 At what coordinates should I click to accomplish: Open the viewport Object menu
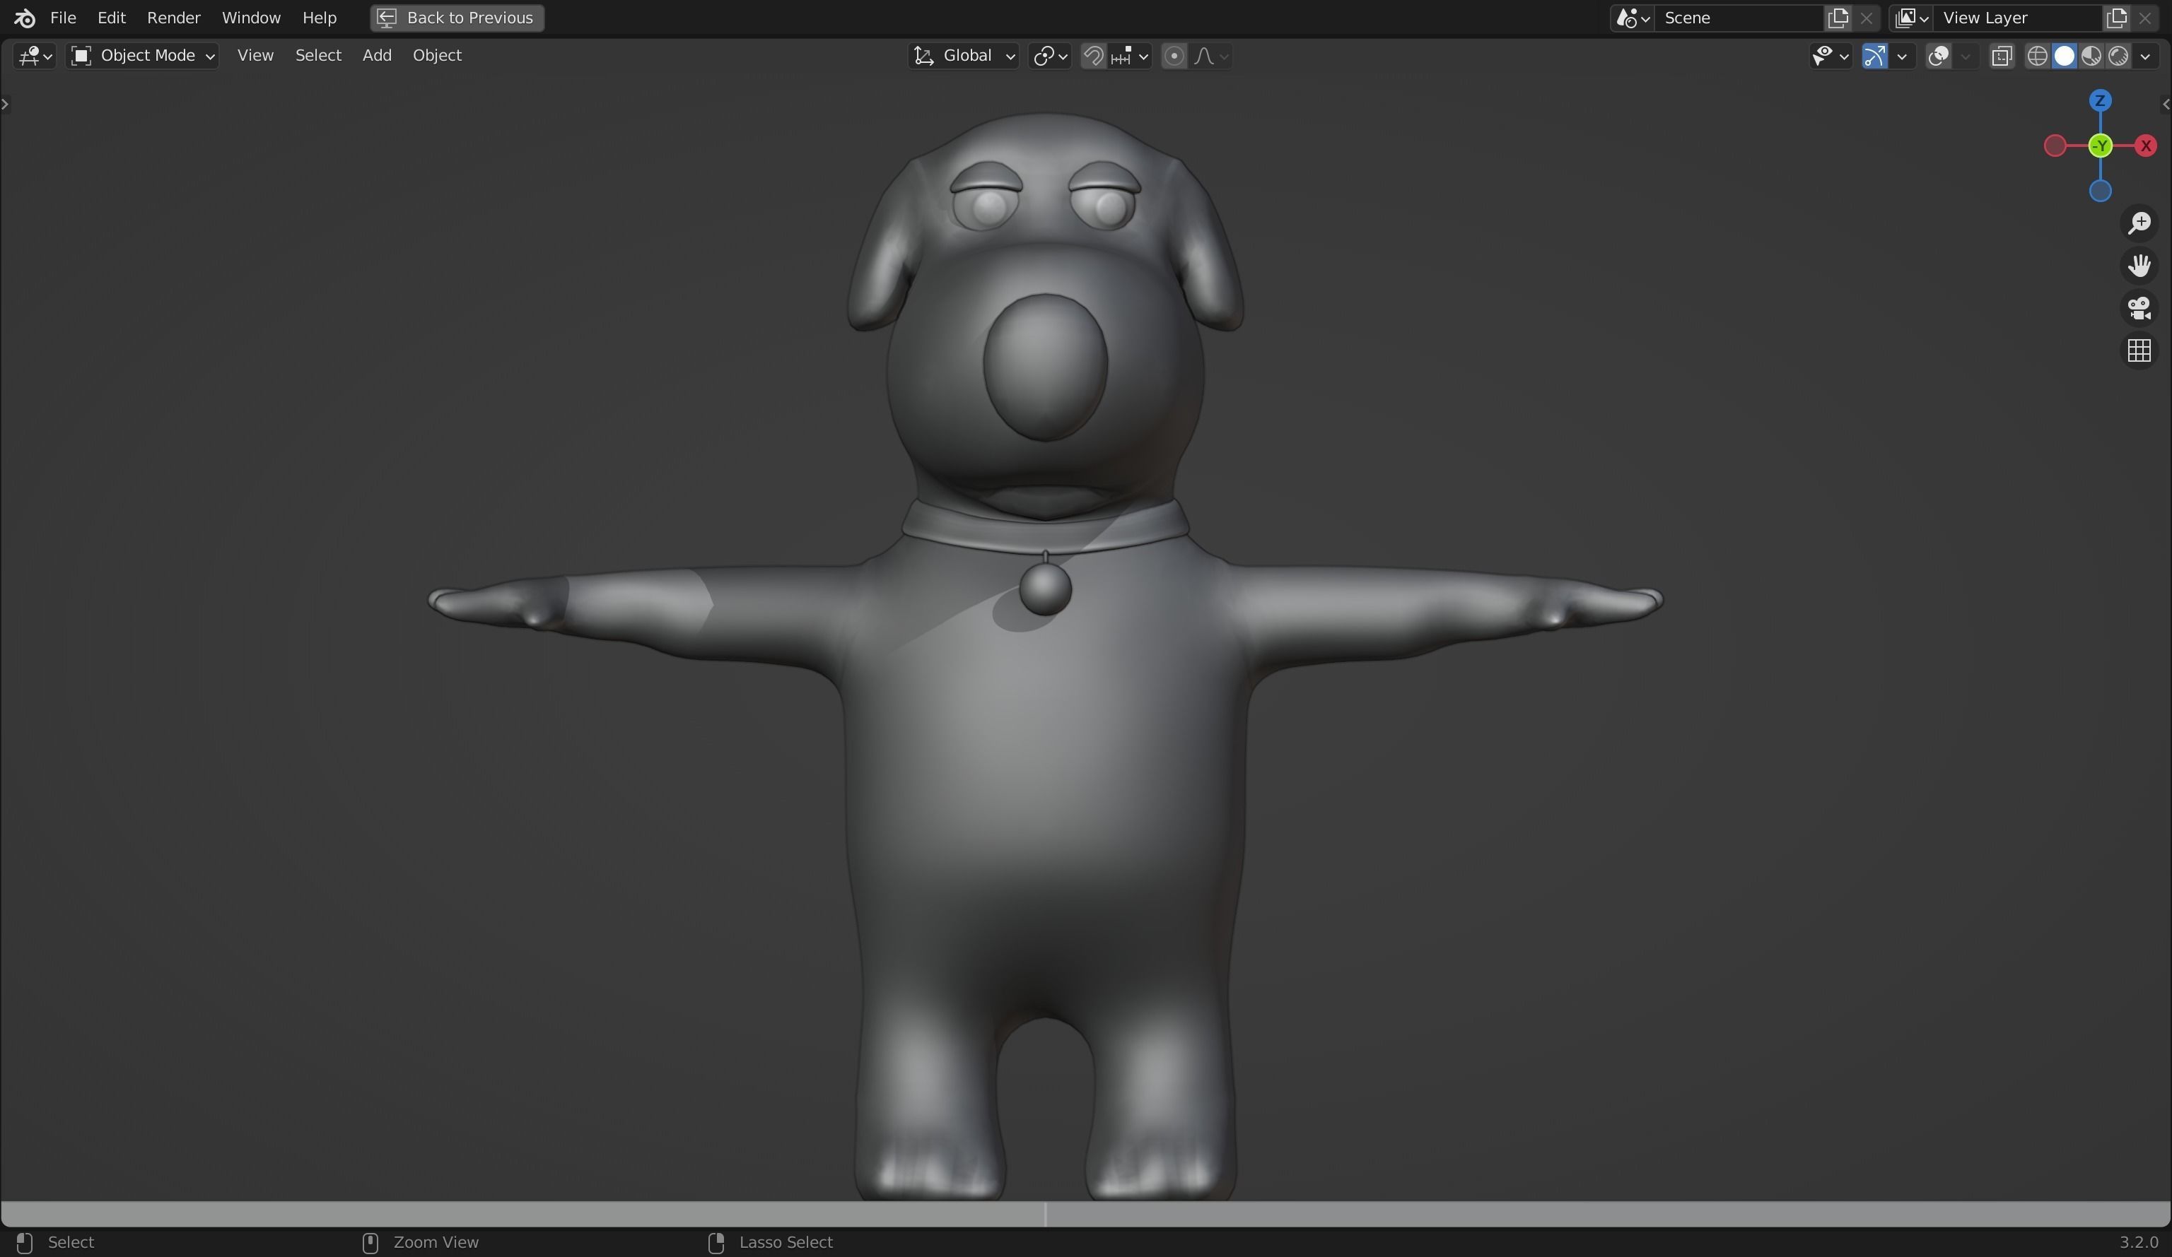click(437, 56)
